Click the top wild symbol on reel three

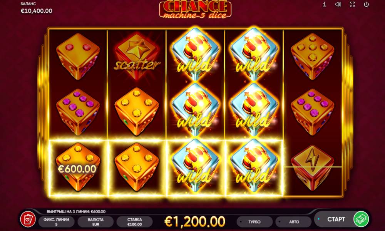click(196, 55)
